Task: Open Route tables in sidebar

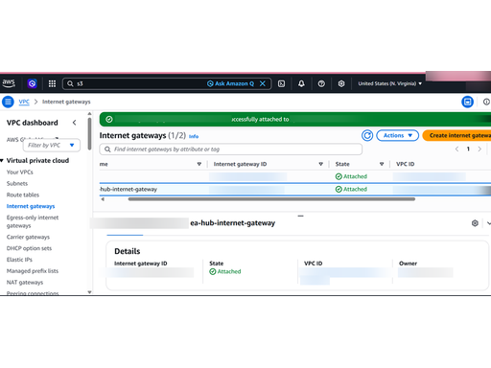Action: coord(23,195)
